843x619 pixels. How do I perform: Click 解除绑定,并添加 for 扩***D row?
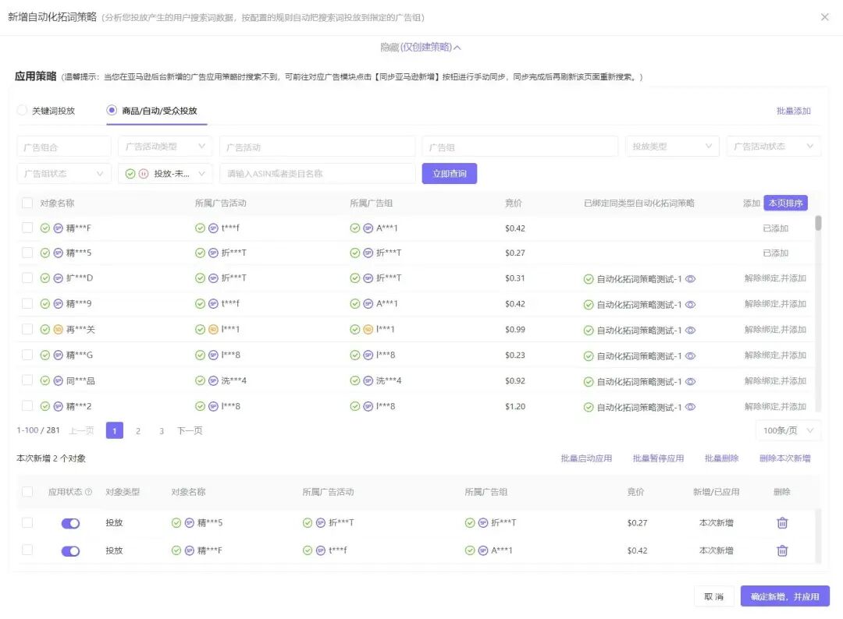(775, 278)
